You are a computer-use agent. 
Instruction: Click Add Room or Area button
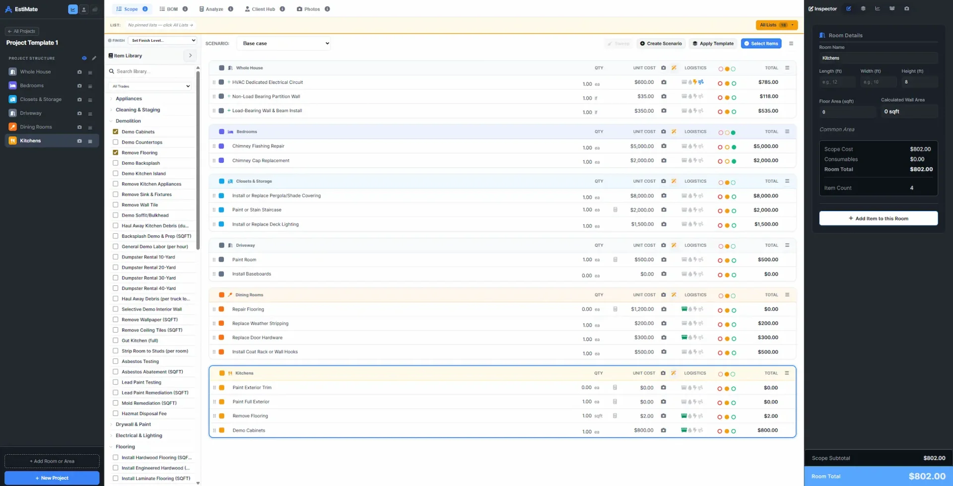point(52,461)
